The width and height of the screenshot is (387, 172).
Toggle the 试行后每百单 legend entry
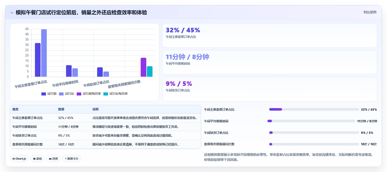pos(116,94)
